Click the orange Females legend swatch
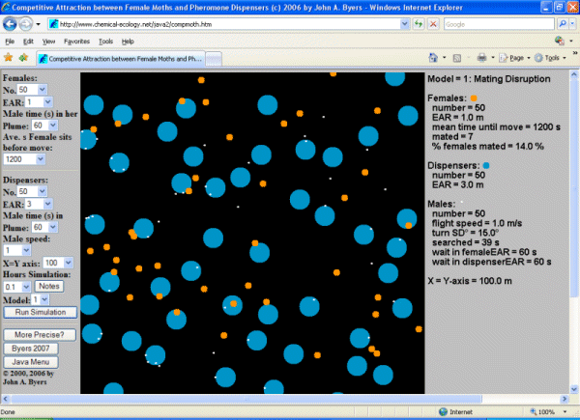The height and width of the screenshot is (420, 580). click(x=474, y=98)
